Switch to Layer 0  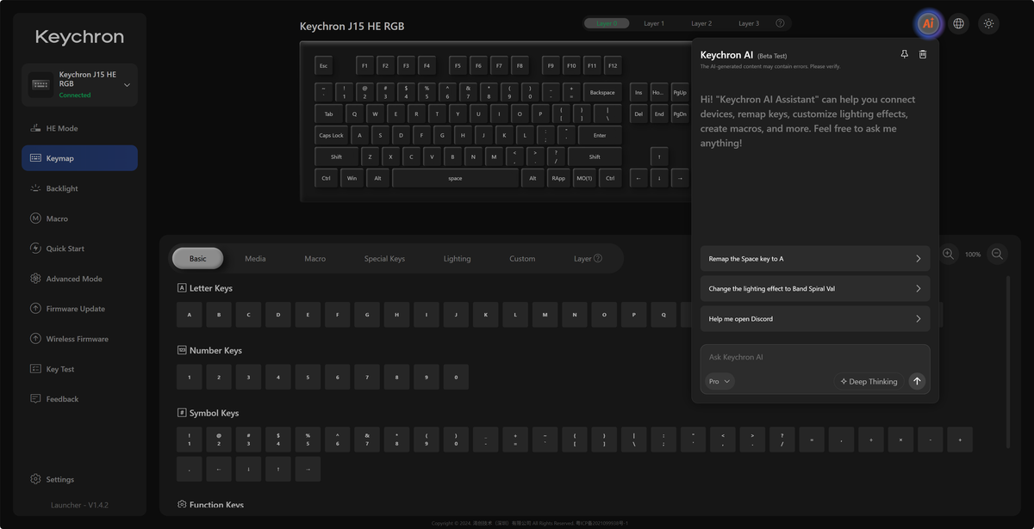tap(607, 23)
